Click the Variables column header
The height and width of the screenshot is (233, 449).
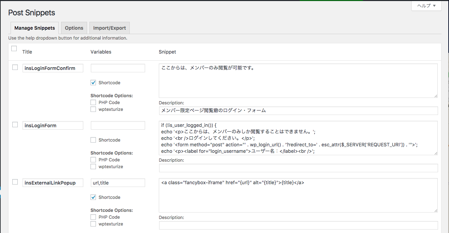(x=101, y=52)
